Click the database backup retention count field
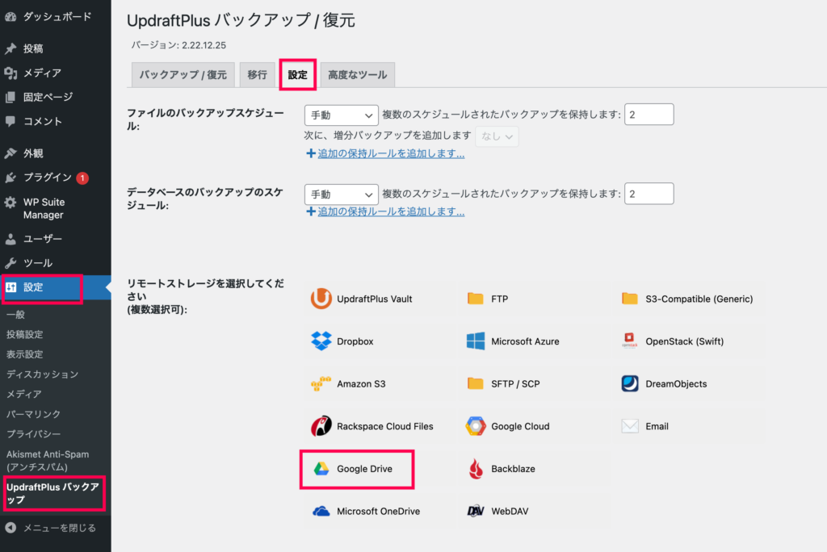Screen dimensions: 827x552 [x=649, y=194]
